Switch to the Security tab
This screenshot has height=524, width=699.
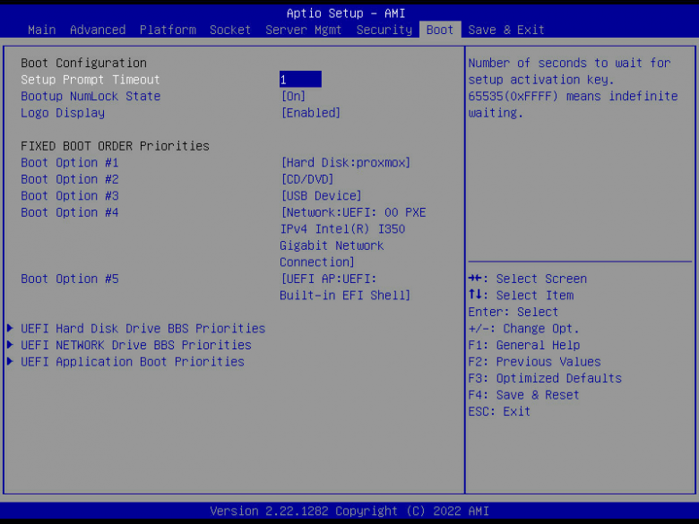coord(384,30)
